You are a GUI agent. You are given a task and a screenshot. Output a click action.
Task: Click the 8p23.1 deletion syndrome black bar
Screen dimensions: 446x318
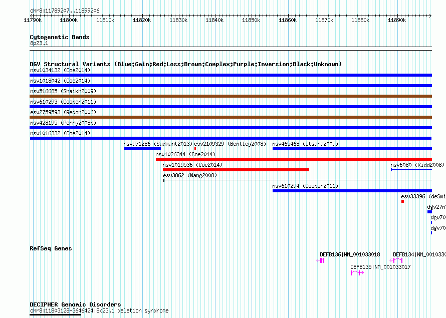point(56,314)
